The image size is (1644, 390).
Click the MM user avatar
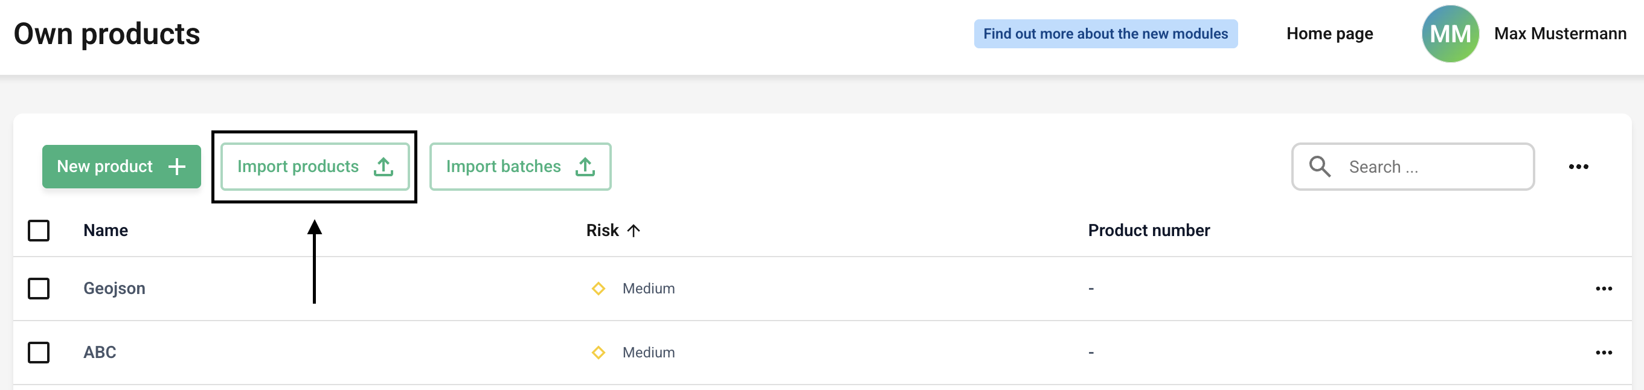[x=1450, y=34]
